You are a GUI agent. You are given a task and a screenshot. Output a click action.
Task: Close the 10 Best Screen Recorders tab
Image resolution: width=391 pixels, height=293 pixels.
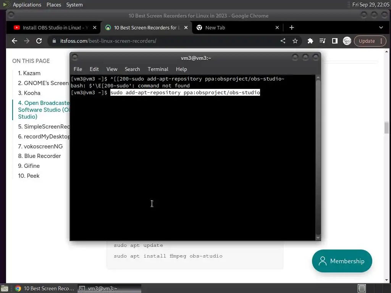186,27
